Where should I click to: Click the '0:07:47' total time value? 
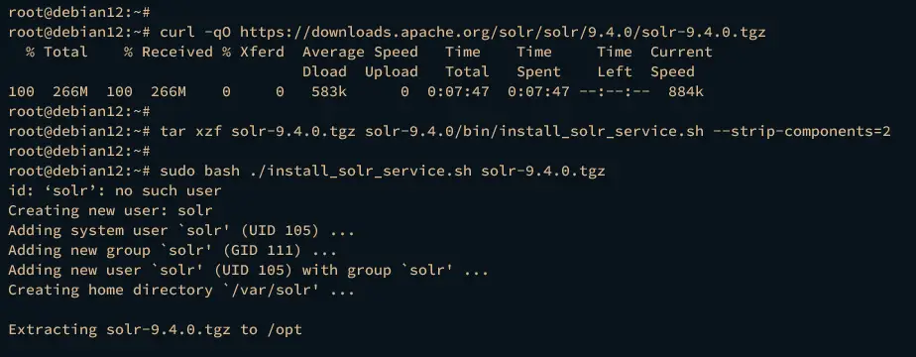coord(458,92)
